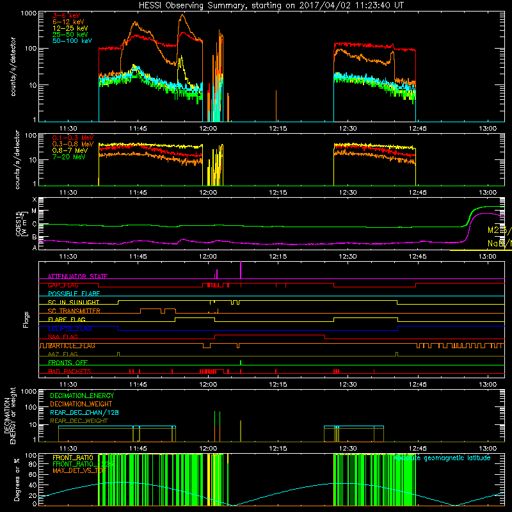The image size is (512, 512).
Task: Click the M2.3 flare annotation text
Action: pyautogui.click(x=500, y=230)
